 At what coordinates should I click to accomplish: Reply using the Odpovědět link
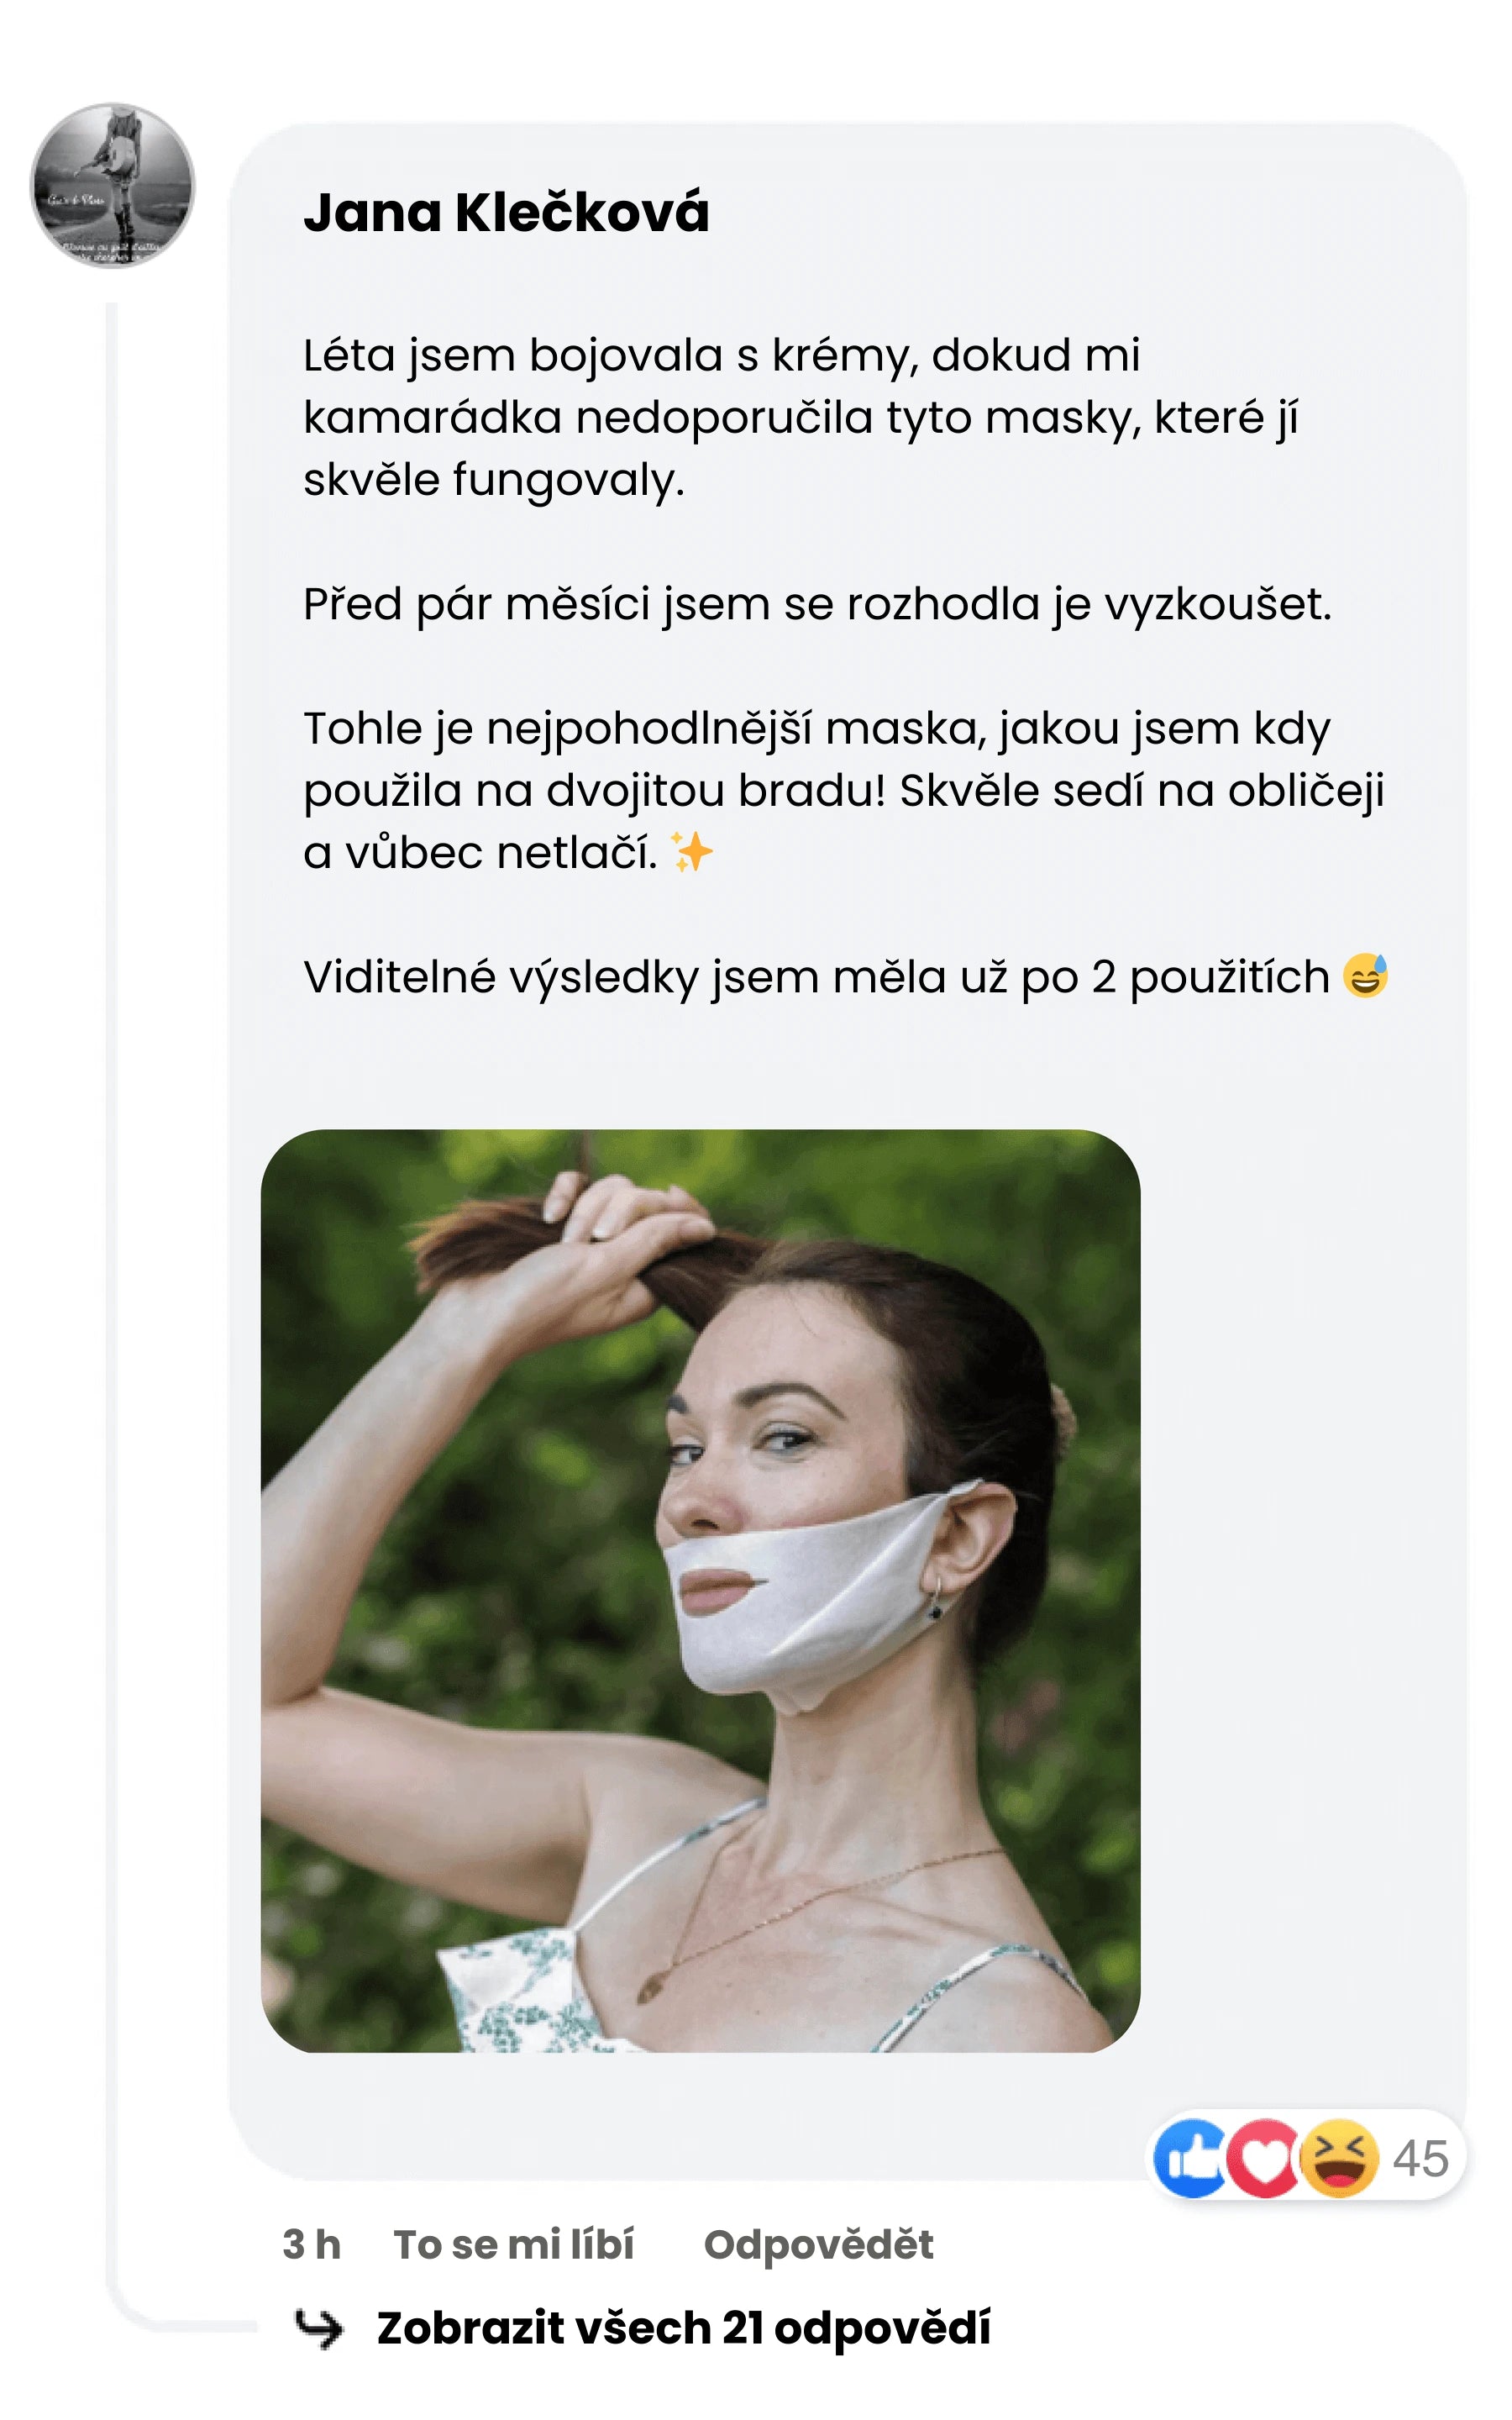point(818,2245)
